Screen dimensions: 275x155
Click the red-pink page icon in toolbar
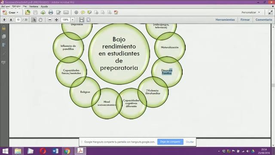coord(116,12)
